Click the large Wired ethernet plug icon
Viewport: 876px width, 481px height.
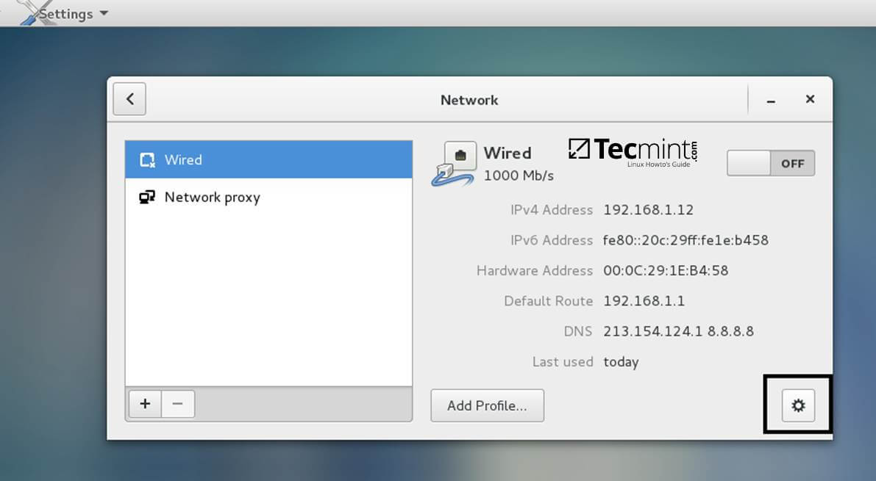(x=453, y=164)
